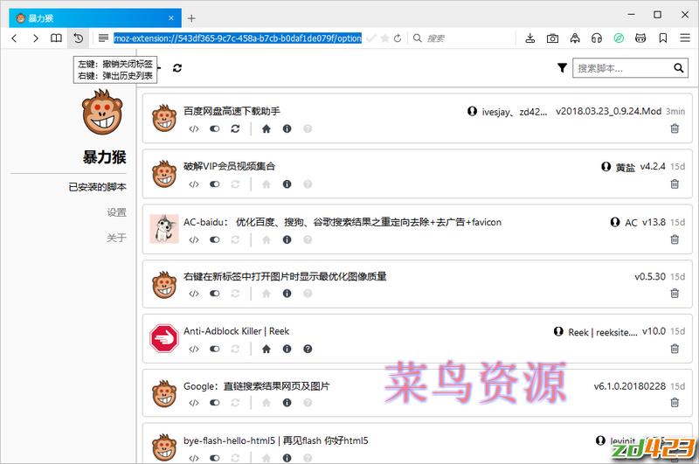Show info for Google 直链搜索结果 script

pos(287,403)
